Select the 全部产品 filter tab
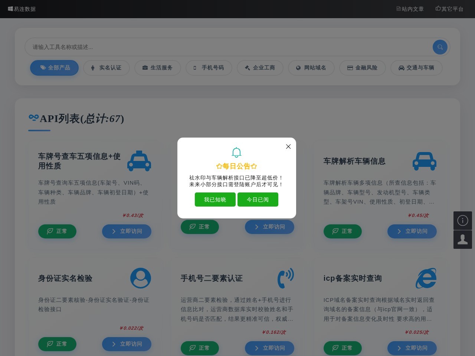This screenshot has height=356, width=475. pyautogui.click(x=54, y=68)
